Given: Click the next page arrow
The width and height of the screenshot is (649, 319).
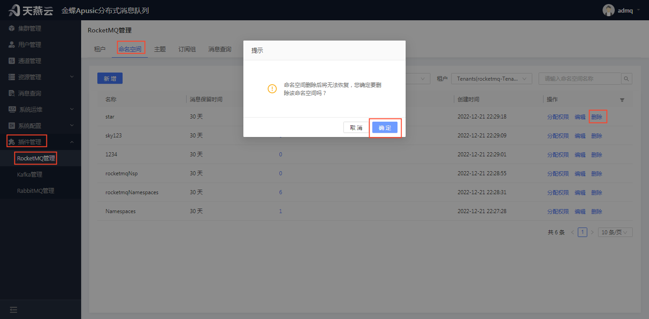Looking at the screenshot, I should (592, 232).
